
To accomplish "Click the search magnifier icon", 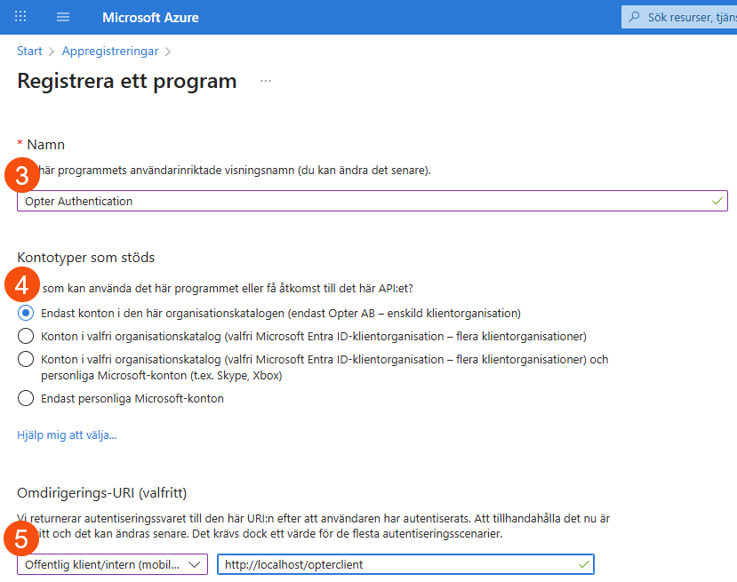I will click(635, 17).
